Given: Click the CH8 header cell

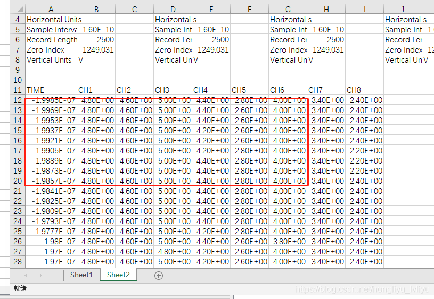Looking at the screenshot, I should [x=364, y=90].
